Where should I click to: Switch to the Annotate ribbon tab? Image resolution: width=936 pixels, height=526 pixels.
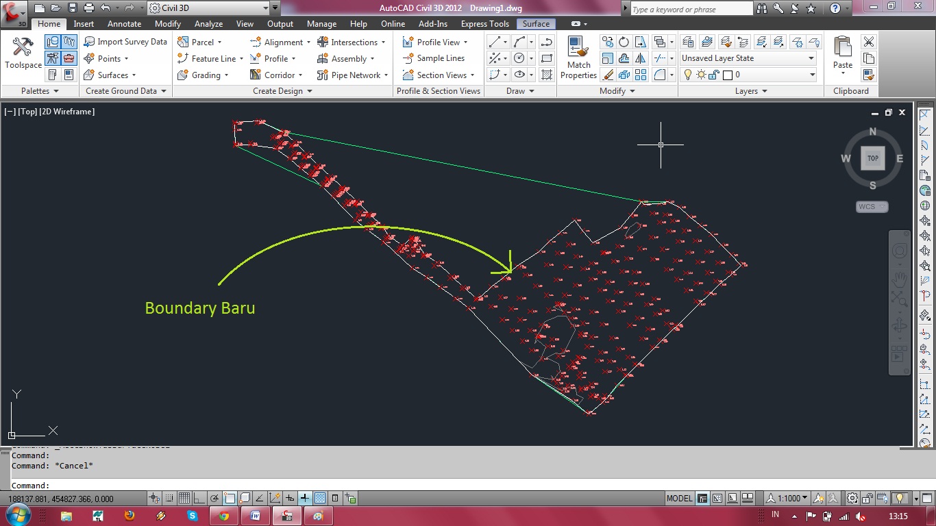pyautogui.click(x=124, y=23)
